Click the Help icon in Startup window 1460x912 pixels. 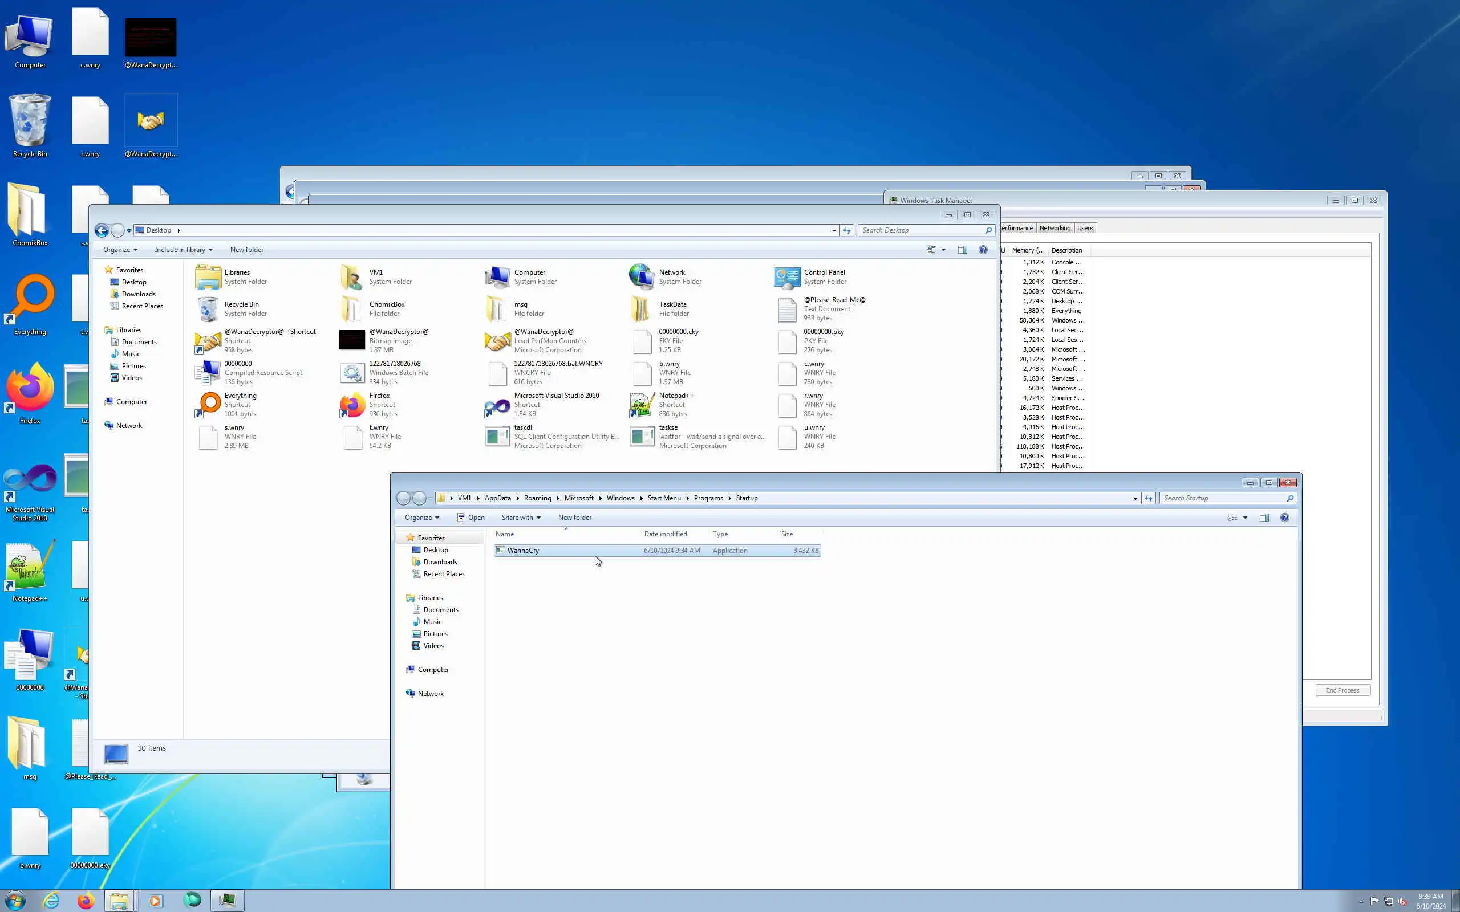click(x=1284, y=518)
